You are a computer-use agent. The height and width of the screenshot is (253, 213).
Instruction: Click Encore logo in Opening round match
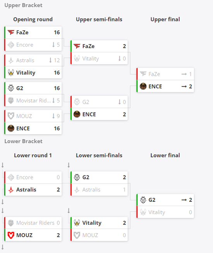[x=11, y=45]
